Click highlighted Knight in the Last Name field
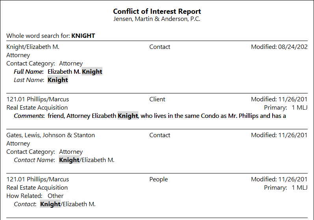 tap(58, 80)
